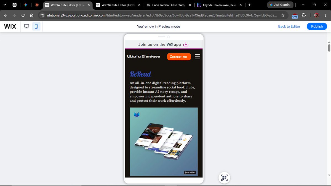Click Back to Editor link
This screenshot has height=186, width=331.
click(x=289, y=26)
